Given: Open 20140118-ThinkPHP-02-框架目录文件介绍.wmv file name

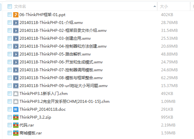Looking at the screenshot, I should coord(63,31).
